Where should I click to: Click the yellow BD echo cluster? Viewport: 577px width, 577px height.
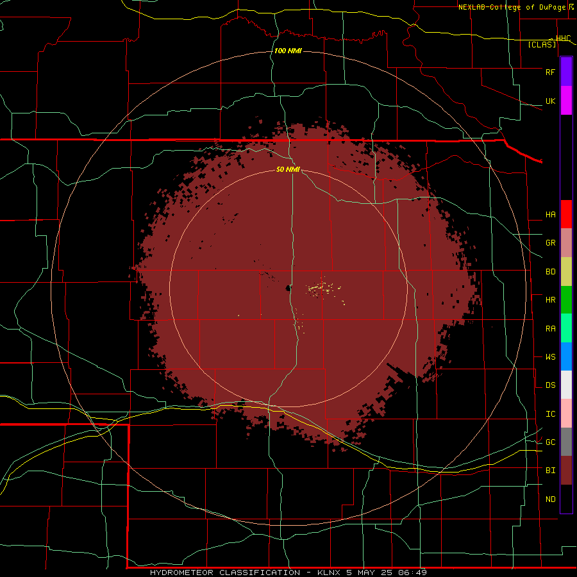pyautogui.click(x=324, y=288)
